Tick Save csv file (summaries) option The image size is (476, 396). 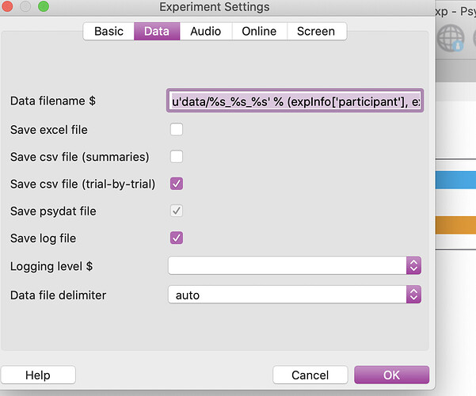[177, 156]
